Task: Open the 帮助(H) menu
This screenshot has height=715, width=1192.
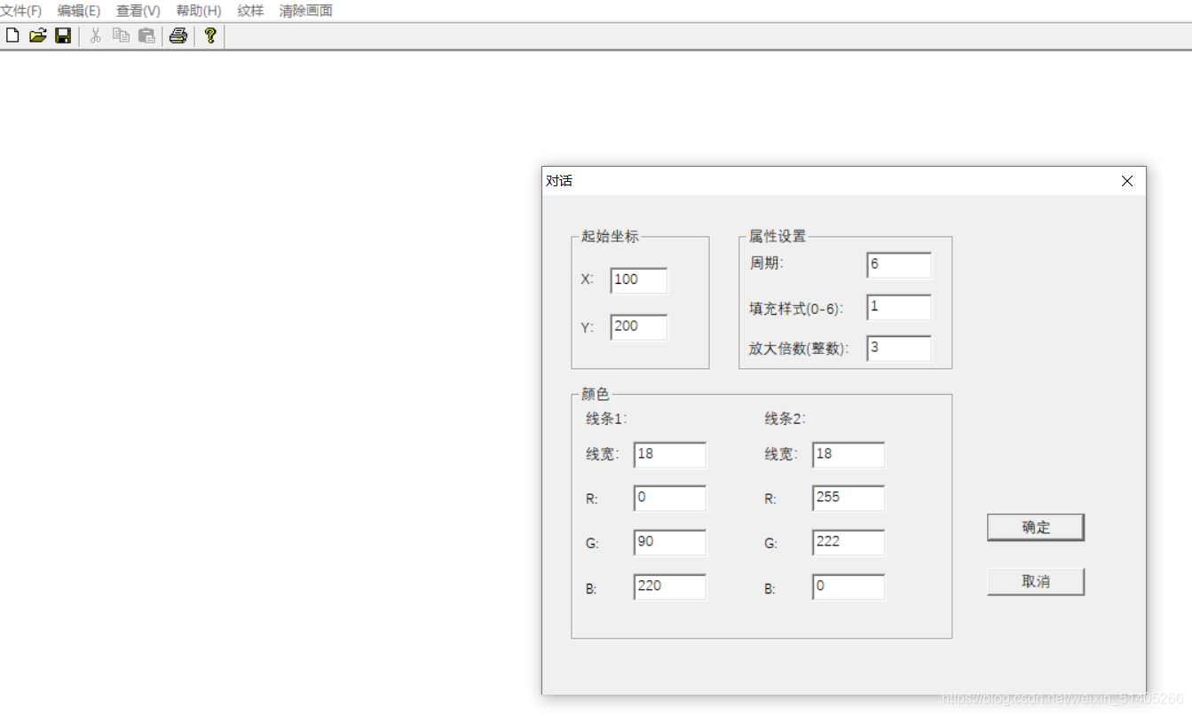Action: coord(199,11)
